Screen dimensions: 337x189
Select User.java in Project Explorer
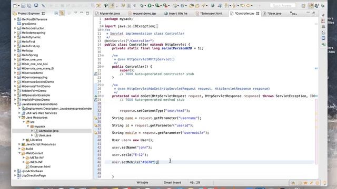click(x=45, y=135)
